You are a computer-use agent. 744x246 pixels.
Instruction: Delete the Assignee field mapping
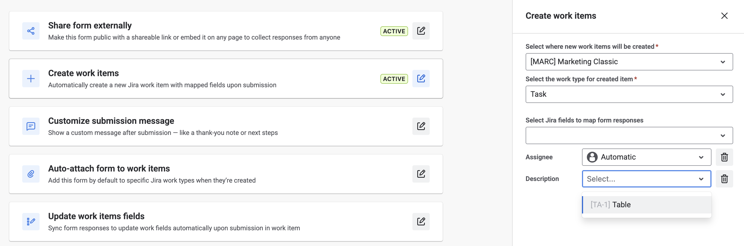pos(724,157)
